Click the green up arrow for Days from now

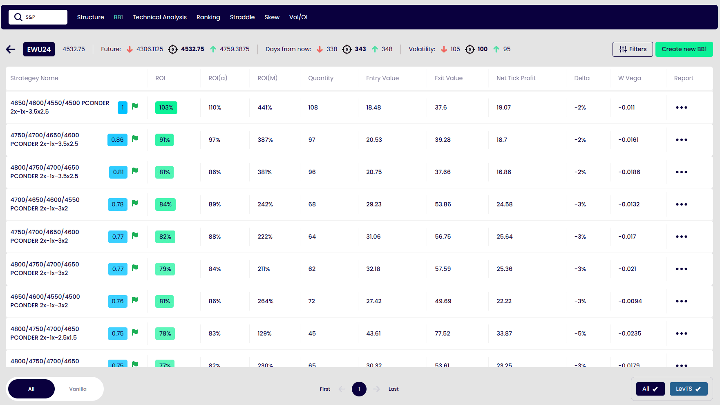[375, 49]
